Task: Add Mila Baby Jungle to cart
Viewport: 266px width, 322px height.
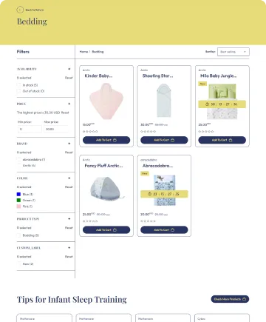Action: [x=222, y=140]
